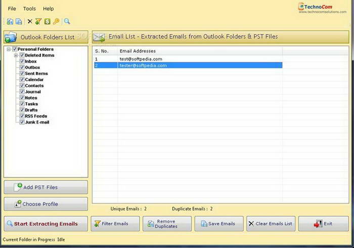Viewport: 354px width, 248px height.
Task: Click the funnel filter toolbar icon
Action: tap(38, 21)
